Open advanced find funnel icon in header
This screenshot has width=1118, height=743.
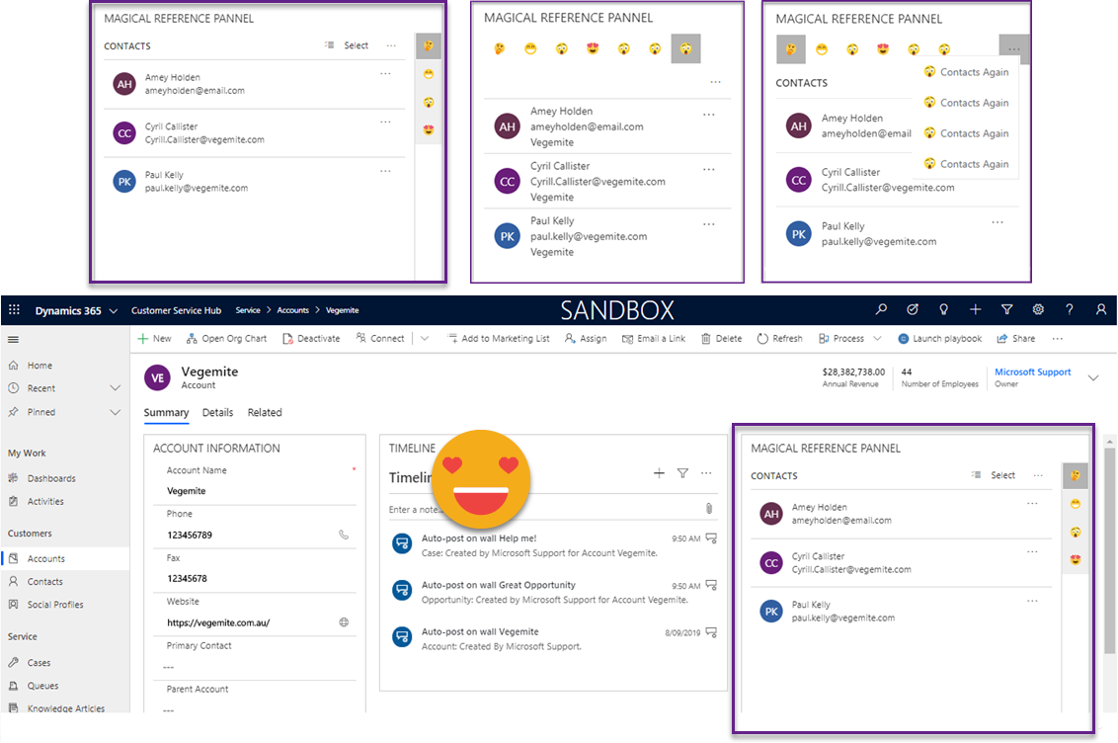coord(1006,309)
